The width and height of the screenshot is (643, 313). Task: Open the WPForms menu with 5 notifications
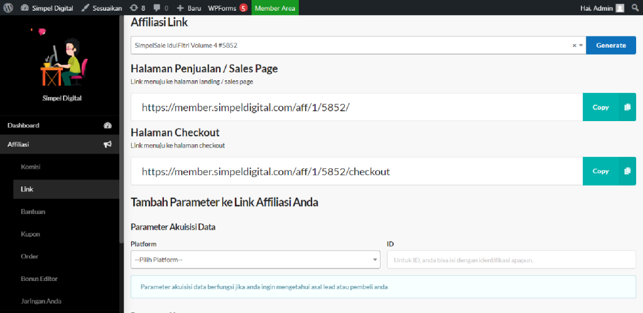click(x=227, y=8)
